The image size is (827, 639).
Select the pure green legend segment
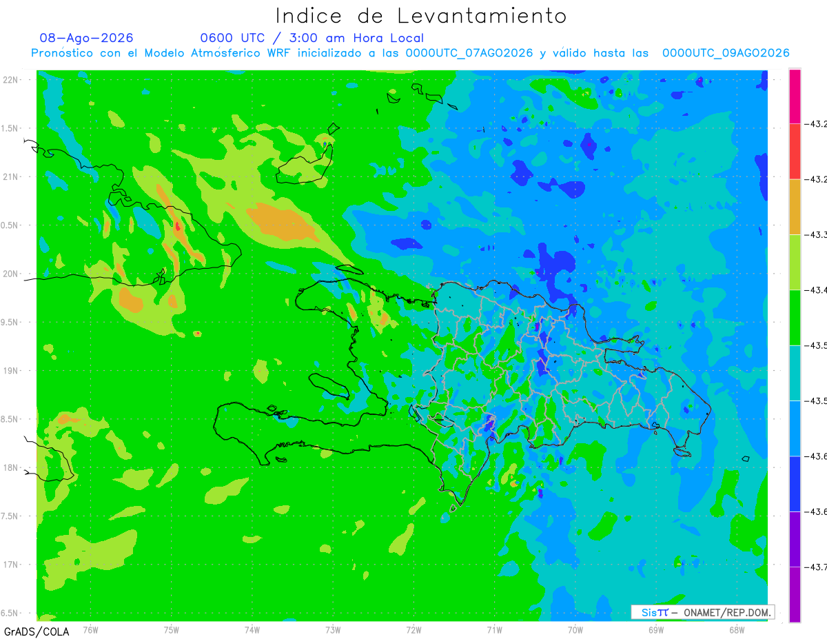click(x=795, y=317)
